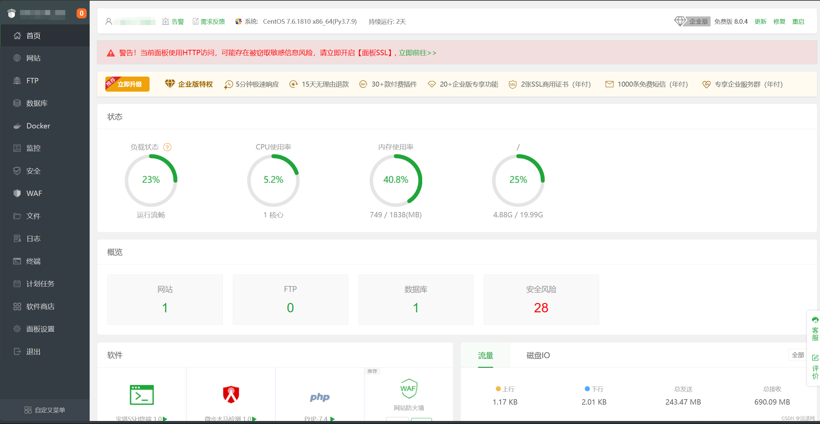Image resolution: width=820 pixels, height=424 pixels.
Task: Click the PHP-7.4 software logo
Action: [320, 397]
